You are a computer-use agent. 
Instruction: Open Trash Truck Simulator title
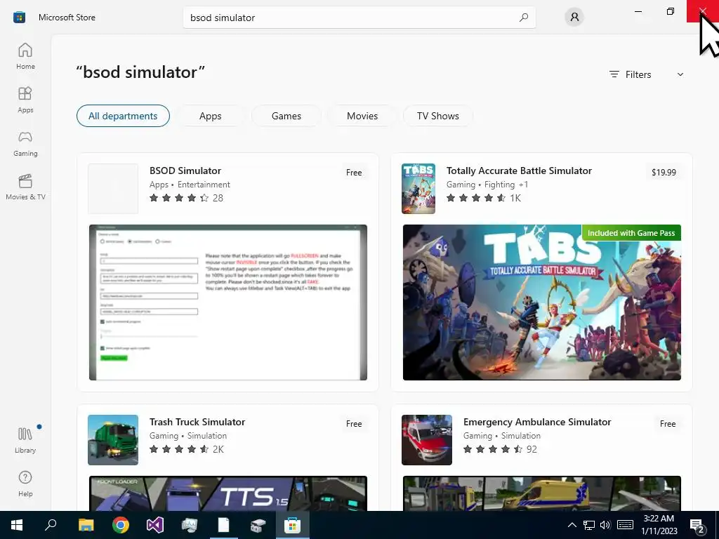[x=197, y=422]
